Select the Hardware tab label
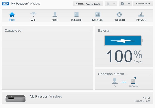The height and width of the screenshot is (108, 155). click(76, 20)
